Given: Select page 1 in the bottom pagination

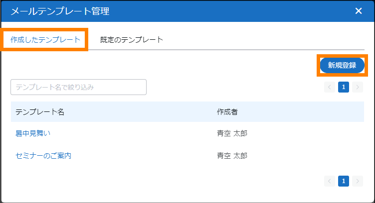Looking at the screenshot, I should tap(343, 181).
